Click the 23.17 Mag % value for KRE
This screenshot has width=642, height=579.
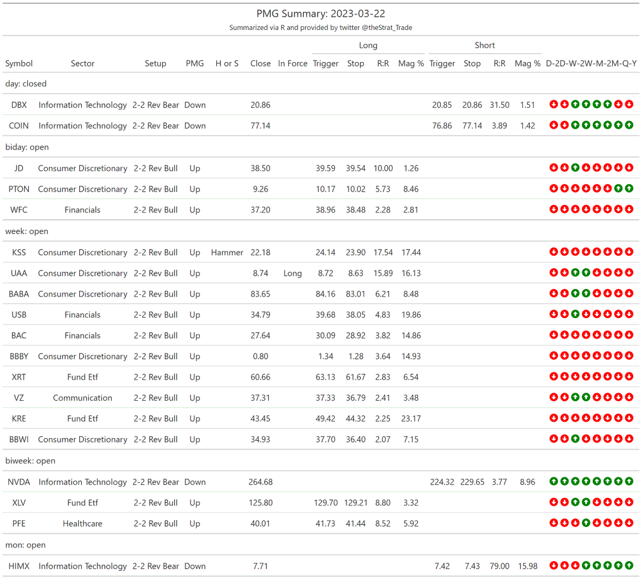click(411, 418)
